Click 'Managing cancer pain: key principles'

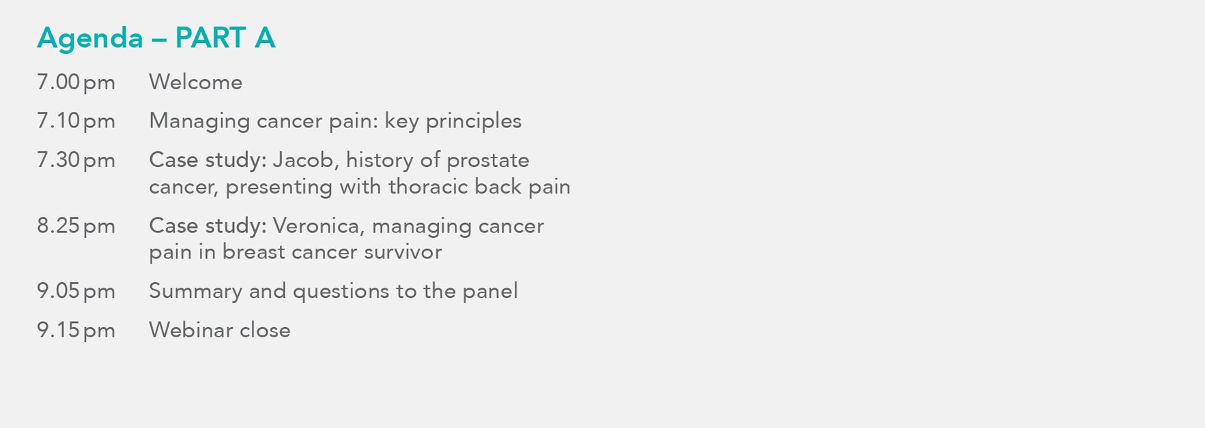pyautogui.click(x=335, y=121)
